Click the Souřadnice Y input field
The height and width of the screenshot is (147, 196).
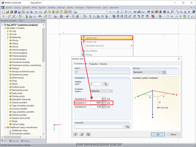96,103
